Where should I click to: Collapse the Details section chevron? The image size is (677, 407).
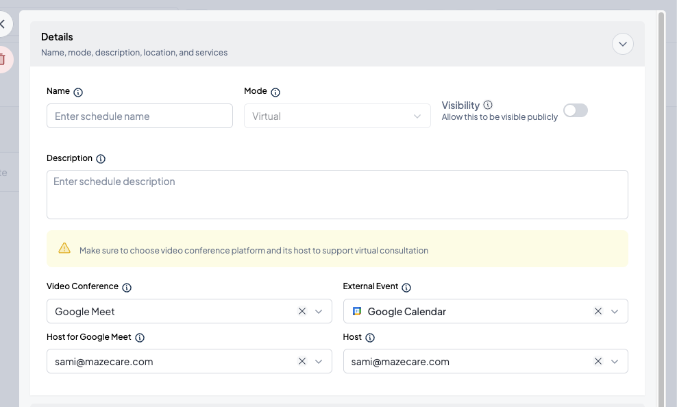[623, 44]
